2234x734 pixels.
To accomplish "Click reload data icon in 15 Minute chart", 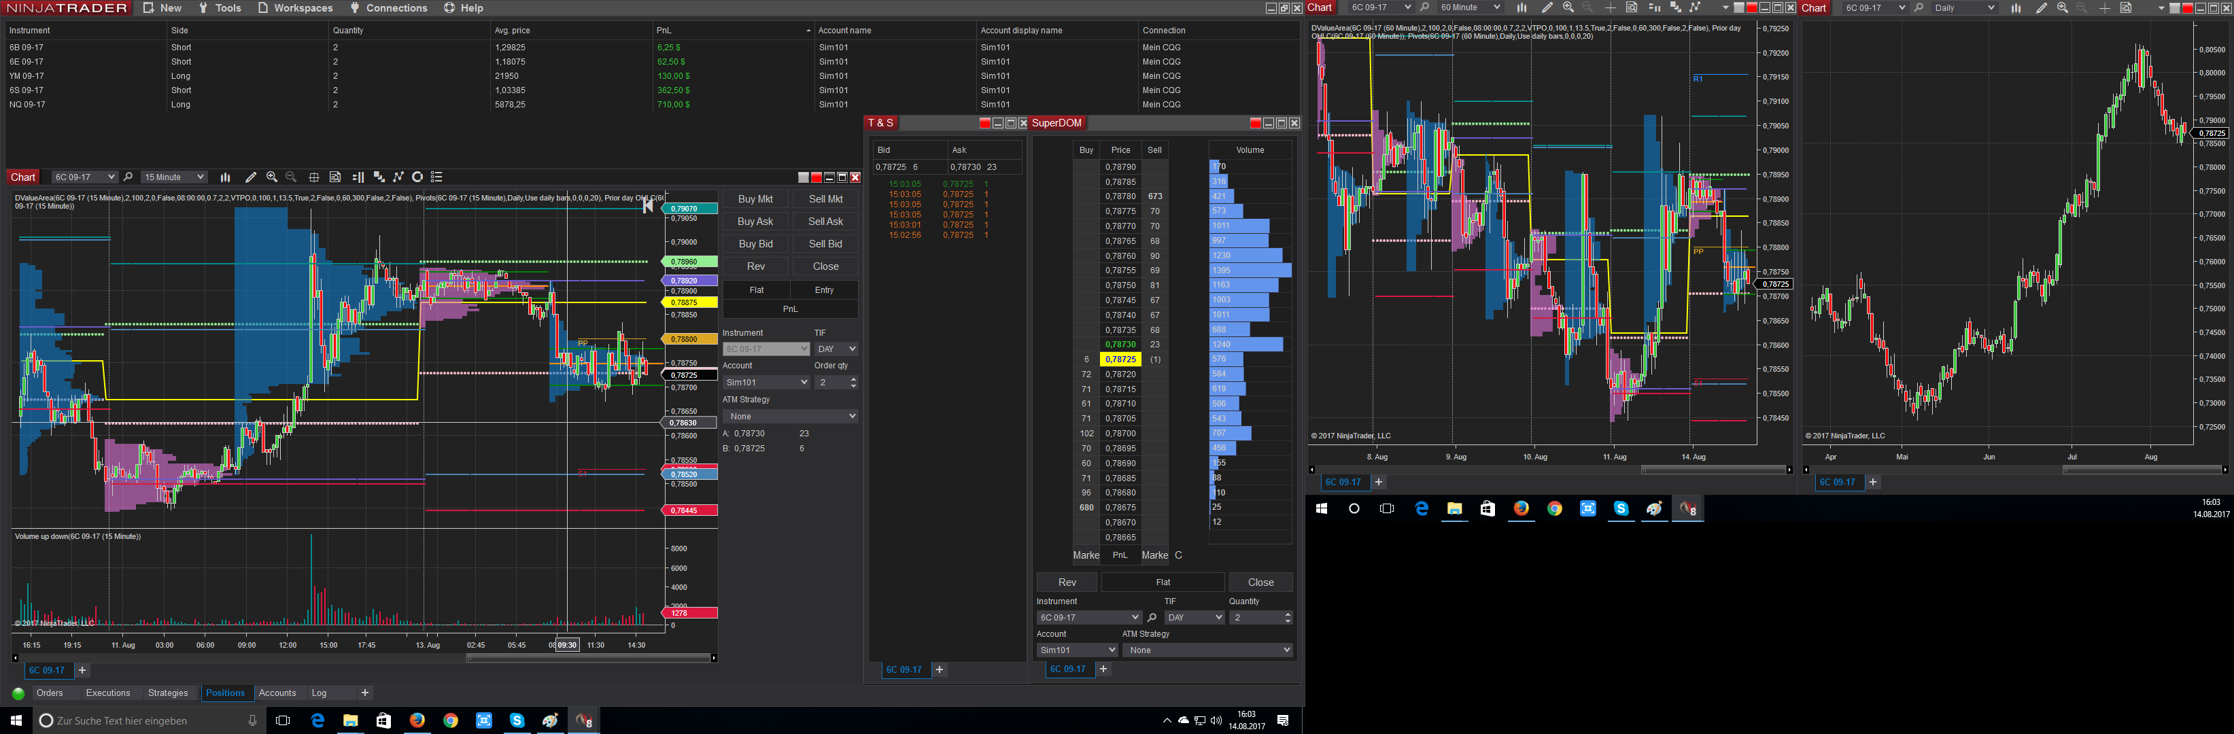I will [417, 177].
